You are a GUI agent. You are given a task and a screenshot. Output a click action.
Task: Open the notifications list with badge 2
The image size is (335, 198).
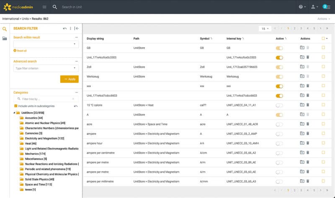(327, 7)
